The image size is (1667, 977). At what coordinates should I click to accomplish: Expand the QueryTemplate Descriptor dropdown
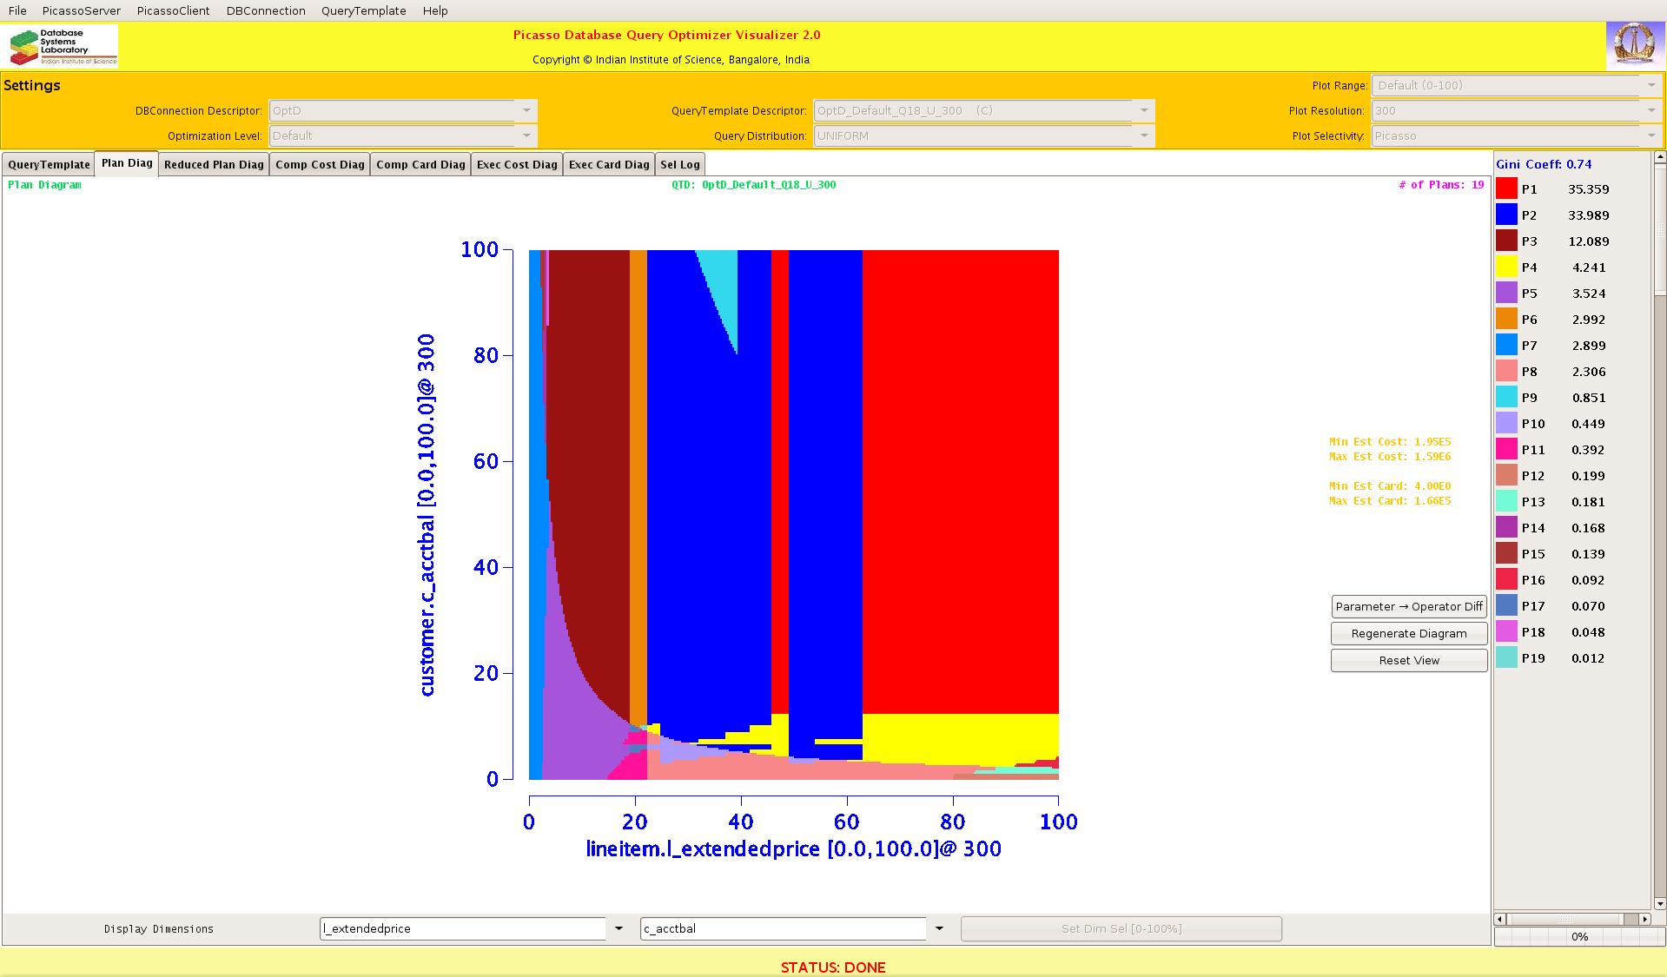click(1144, 110)
